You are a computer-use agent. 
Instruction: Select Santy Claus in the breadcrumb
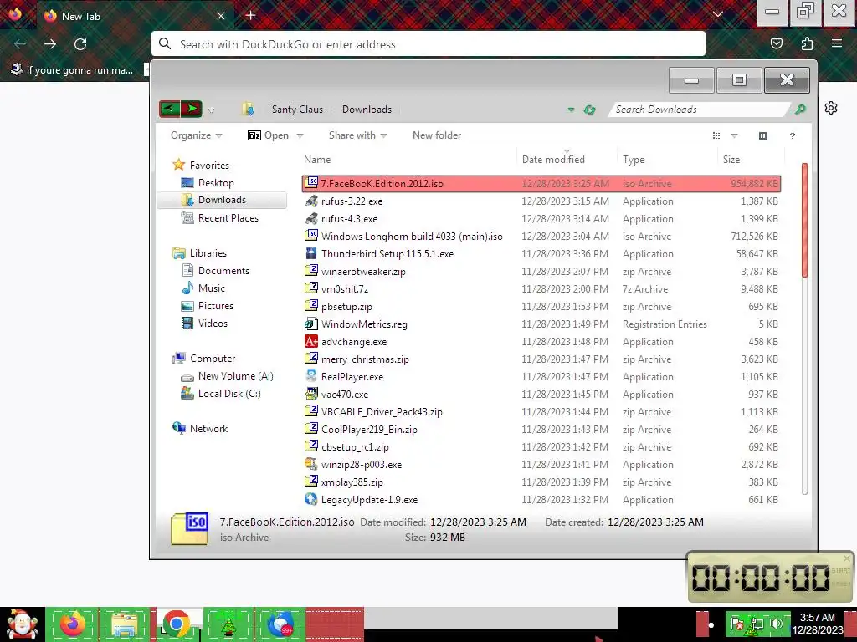pyautogui.click(x=297, y=110)
